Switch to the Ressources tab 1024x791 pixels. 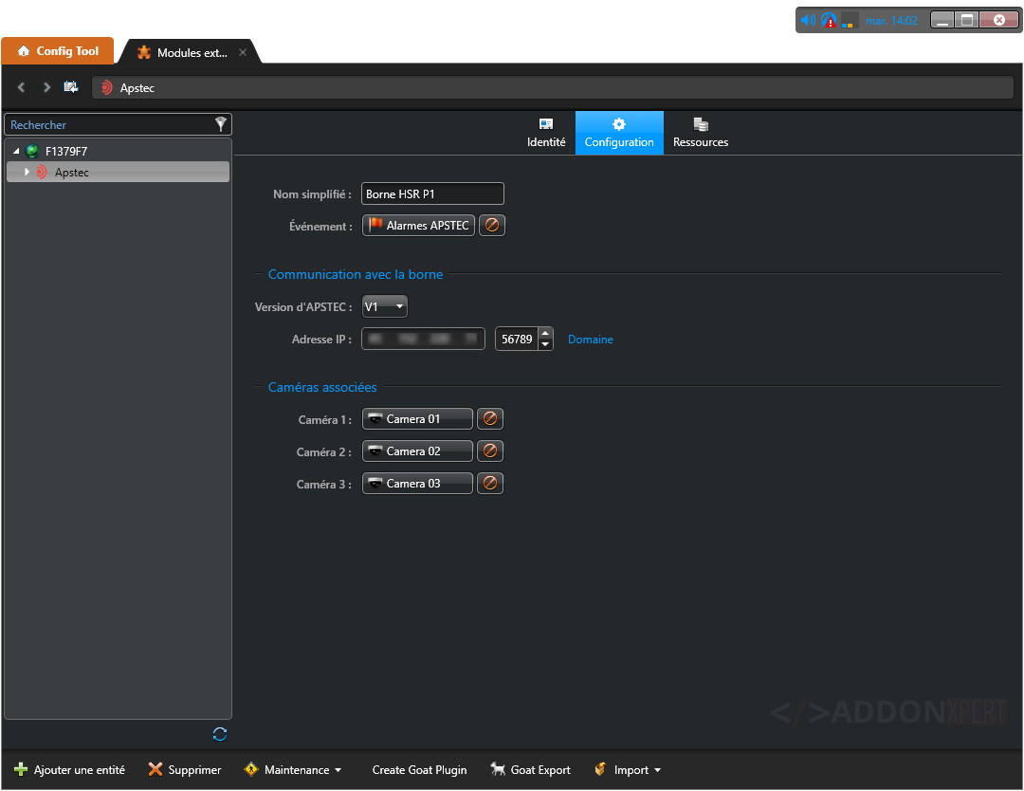pyautogui.click(x=701, y=133)
